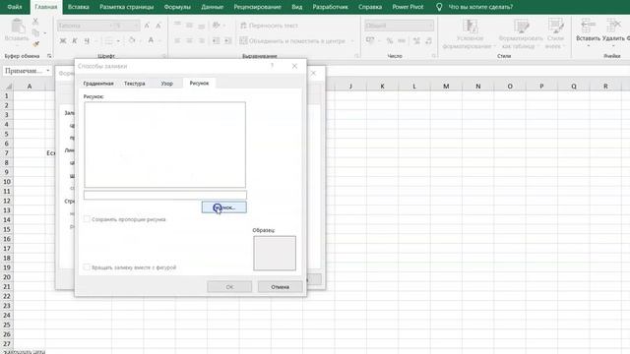Image resolution: width=630 pixels, height=354 pixels.
Task: Click the Образец sample preview box
Action: tap(275, 253)
